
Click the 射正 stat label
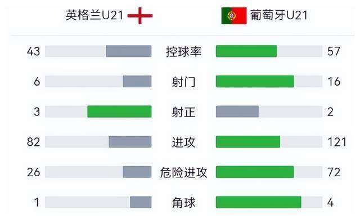(x=184, y=112)
